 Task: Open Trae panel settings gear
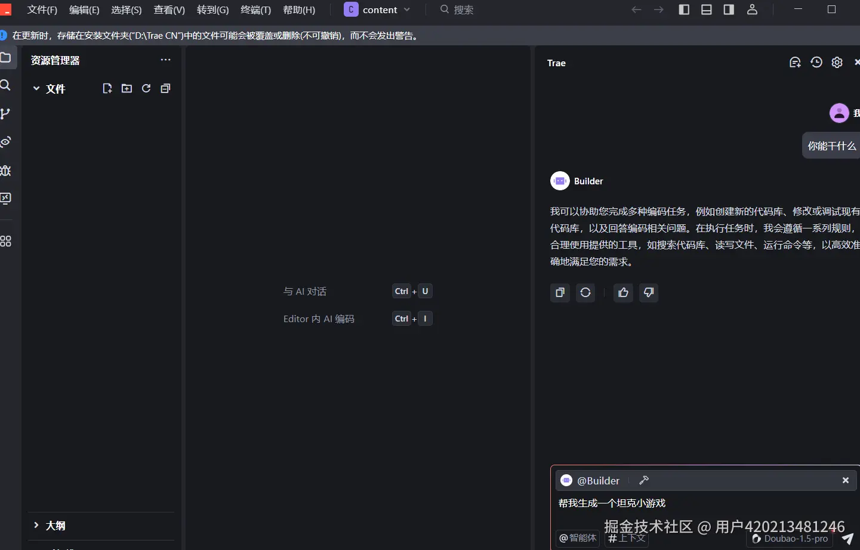837,63
